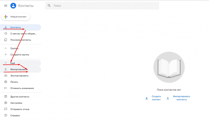The height and width of the screenshot is (120, 209).
Task: Click the plus icon beside Создайте группу
Action: click(5, 55)
